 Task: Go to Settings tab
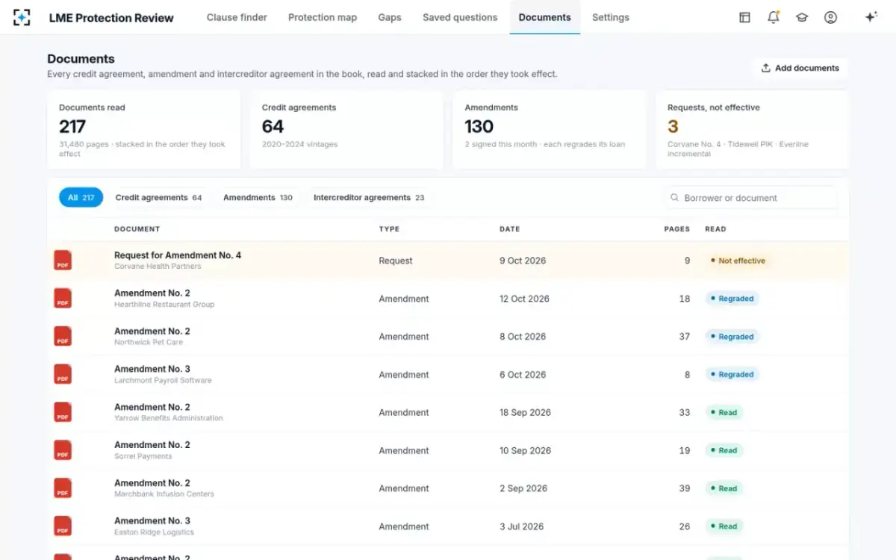click(611, 17)
